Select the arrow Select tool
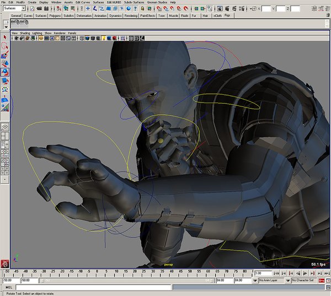The image size is (331, 296). pyautogui.click(x=5, y=37)
